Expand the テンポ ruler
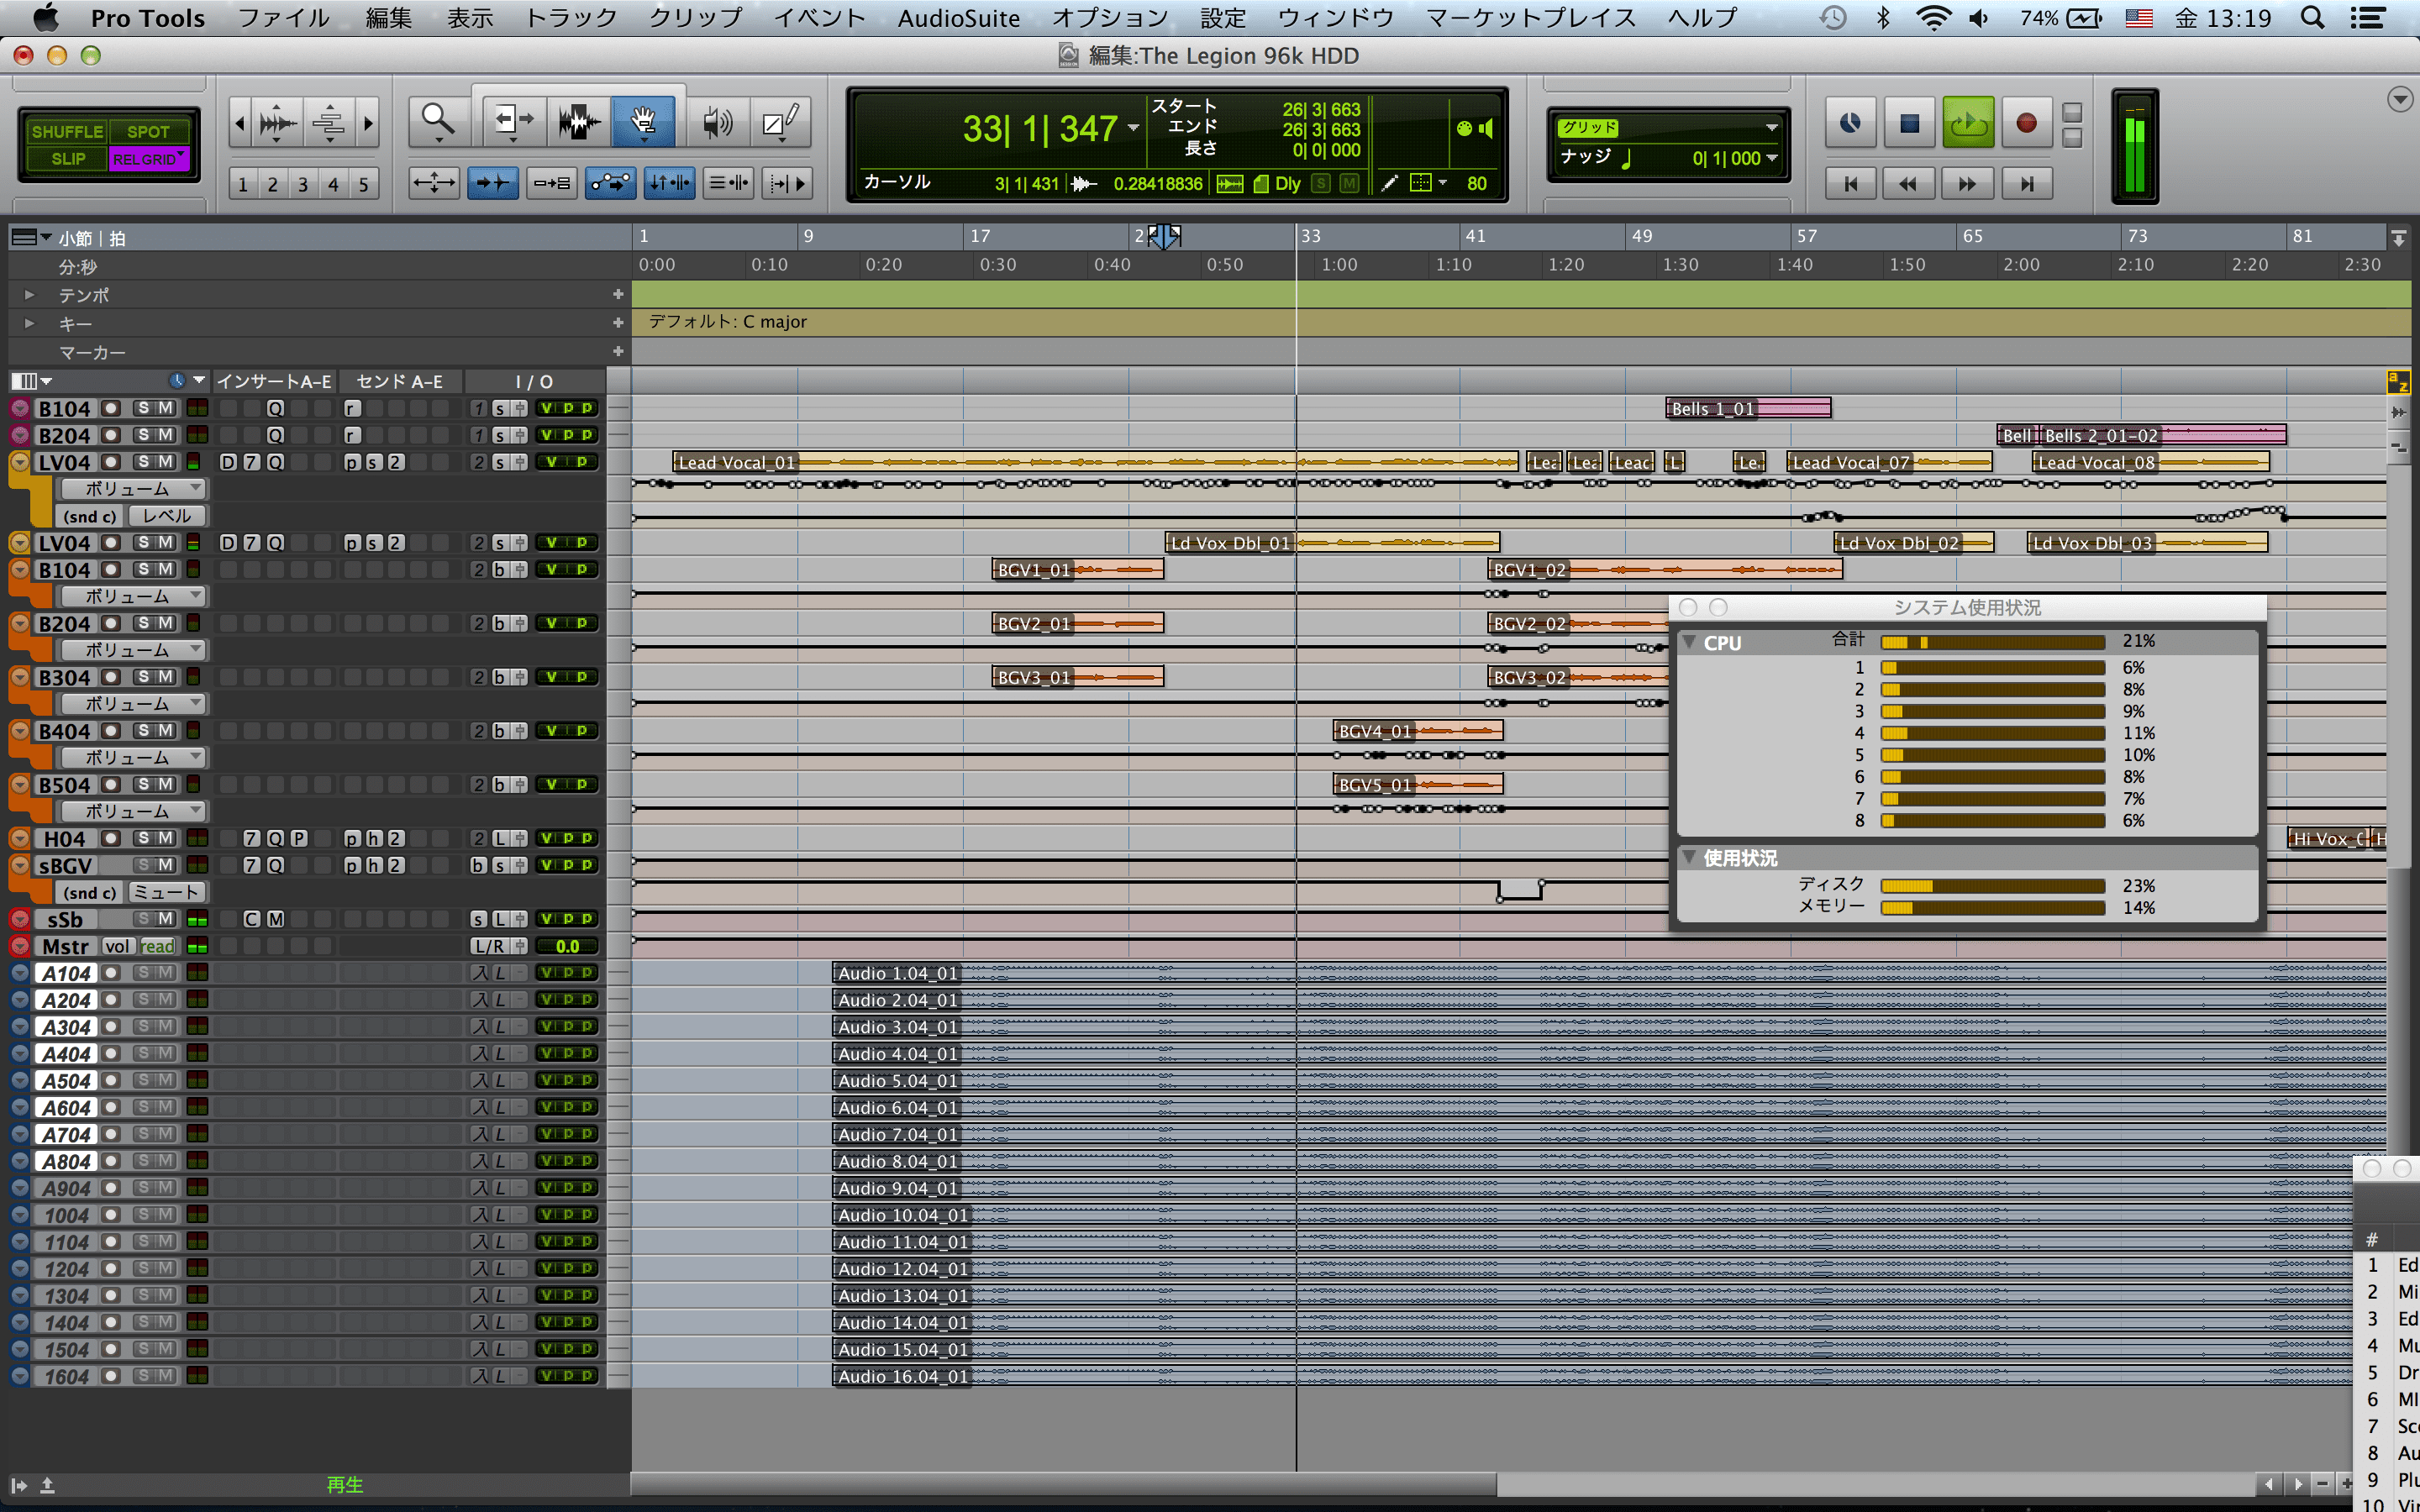 29,295
